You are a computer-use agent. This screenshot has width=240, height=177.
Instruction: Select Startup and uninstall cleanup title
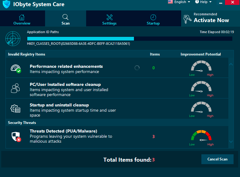coord(59,105)
